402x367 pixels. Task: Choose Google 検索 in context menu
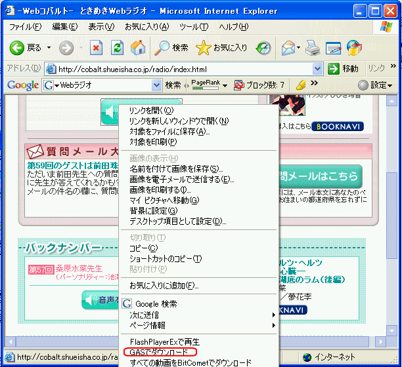199,304
